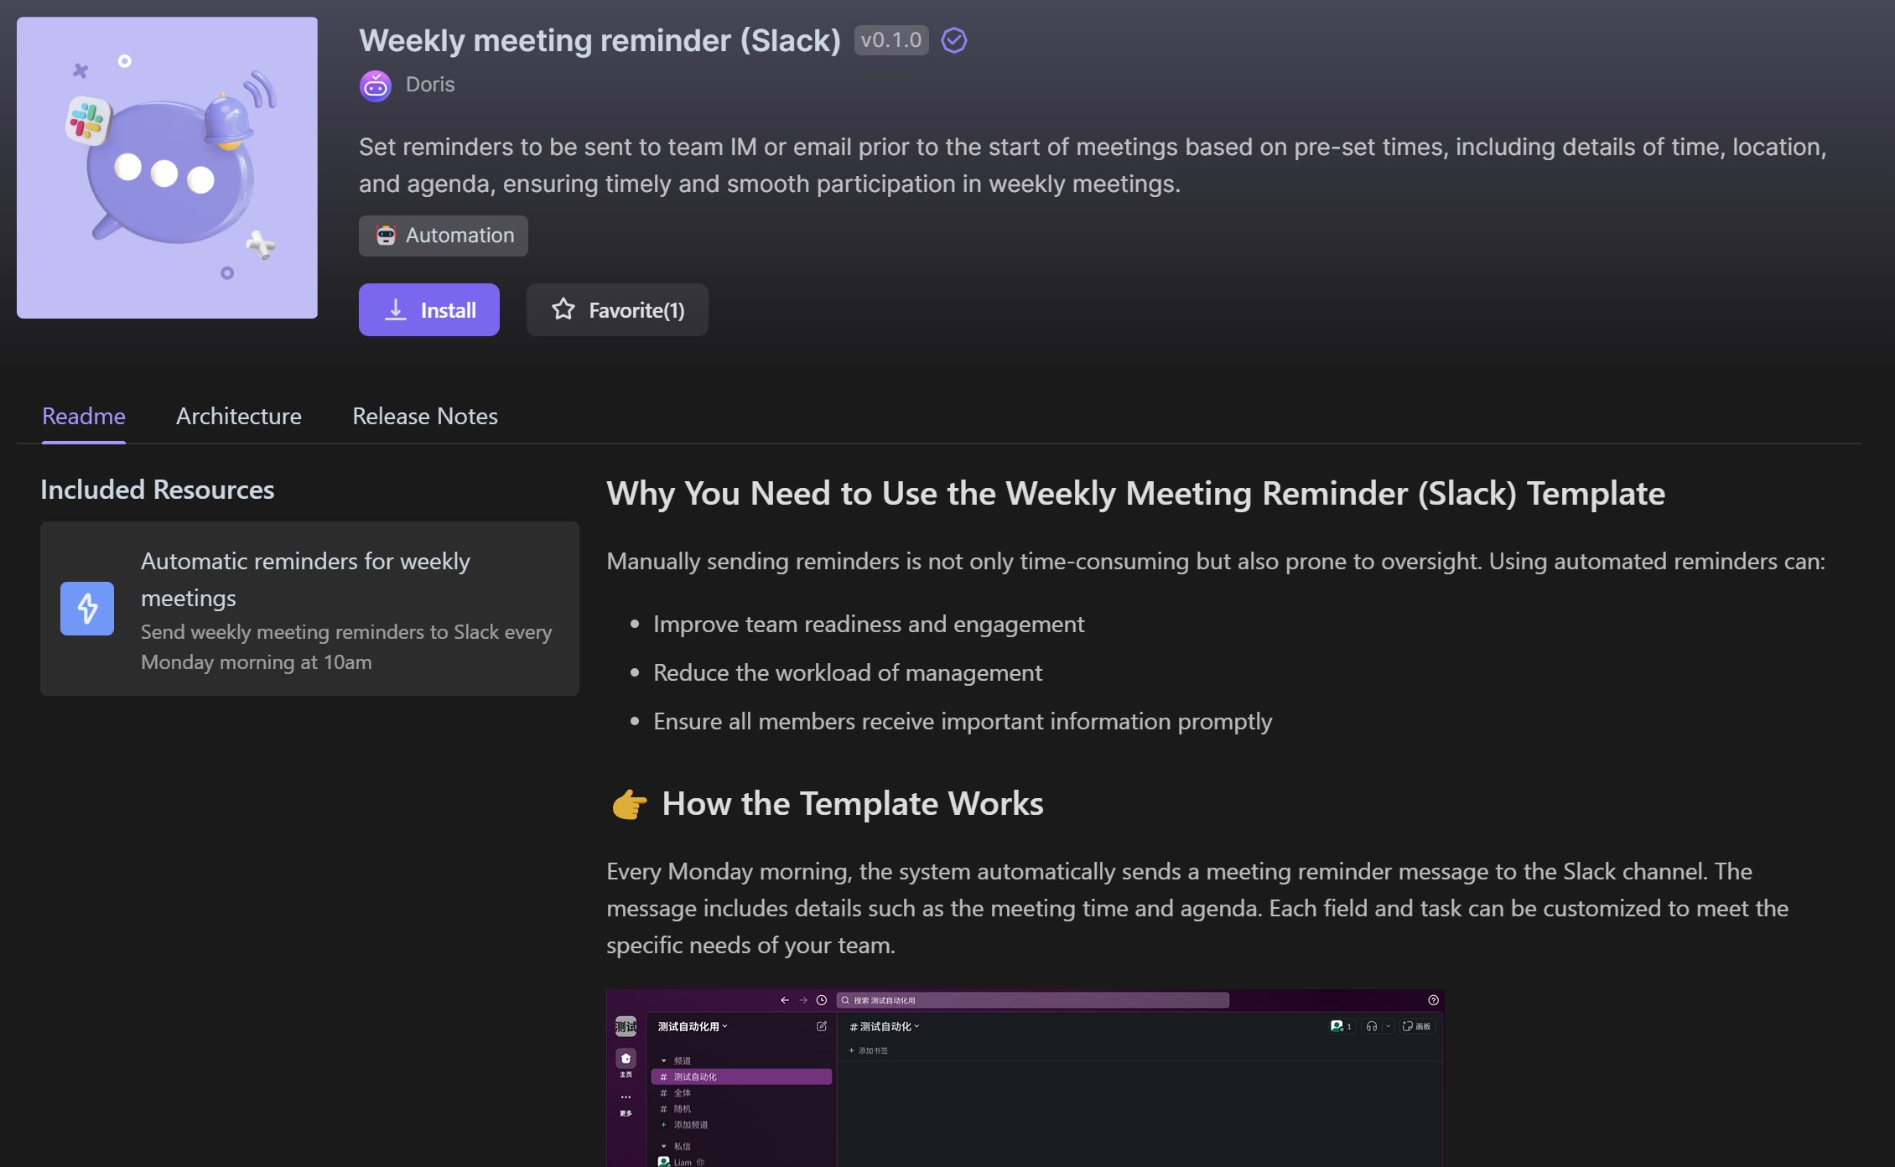This screenshot has height=1167, width=1895.
Task: Click the Readme tab
Action: [82, 413]
